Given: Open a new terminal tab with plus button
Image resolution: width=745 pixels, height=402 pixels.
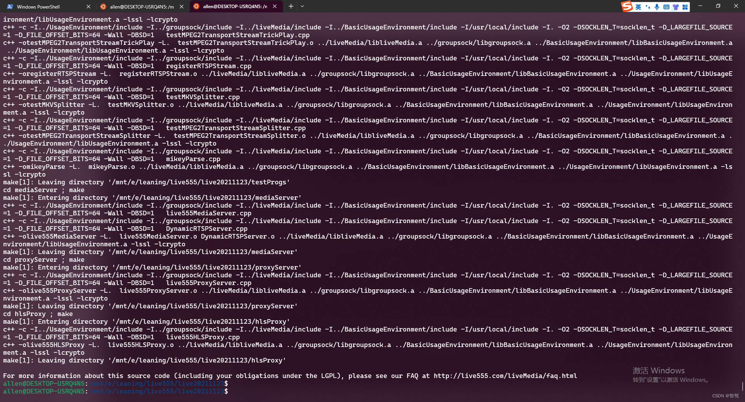Looking at the screenshot, I should pyautogui.click(x=291, y=7).
